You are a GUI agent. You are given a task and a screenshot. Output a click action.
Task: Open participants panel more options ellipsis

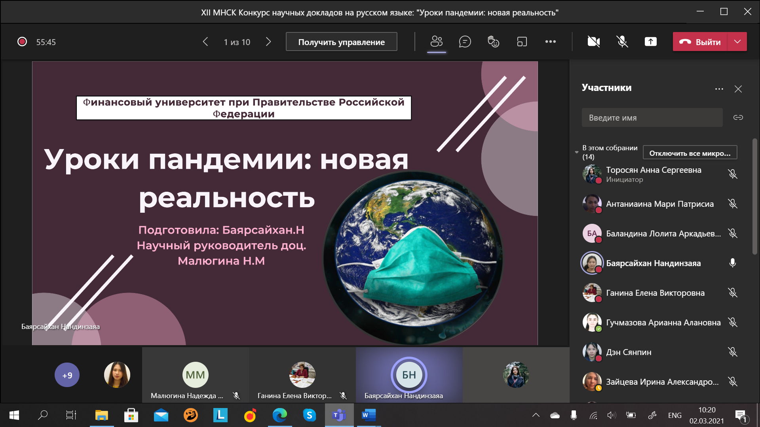[719, 89]
